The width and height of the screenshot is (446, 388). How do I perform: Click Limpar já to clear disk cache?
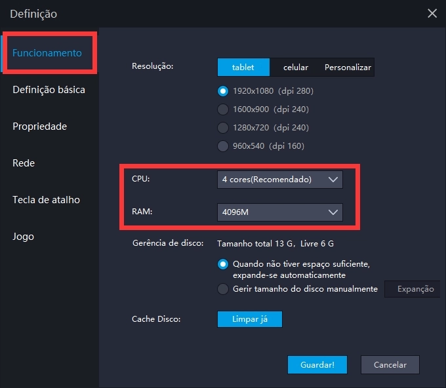[x=249, y=319]
